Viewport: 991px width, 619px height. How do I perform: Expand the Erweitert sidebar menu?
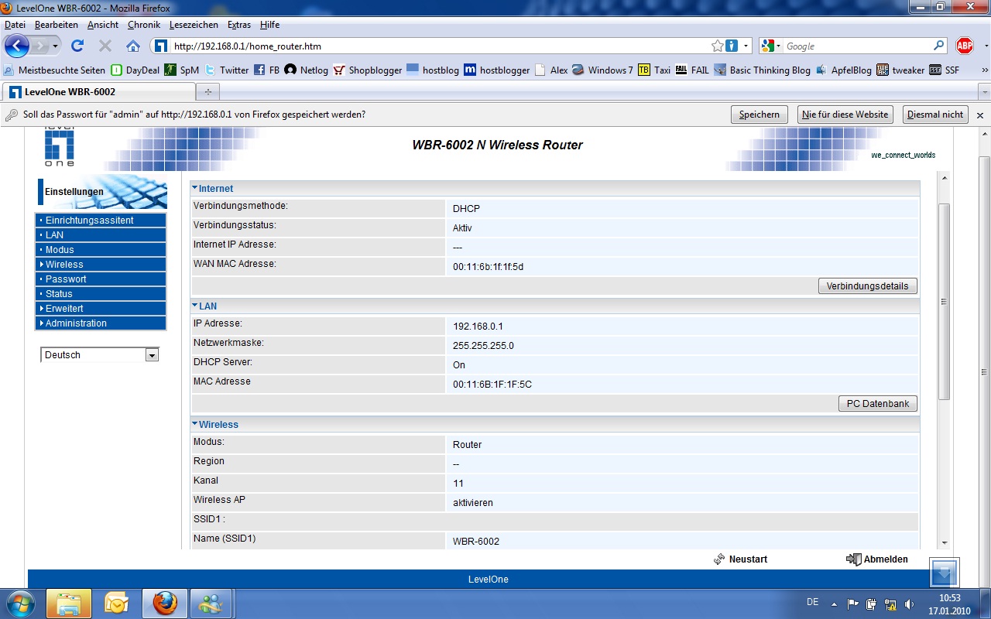coord(64,309)
